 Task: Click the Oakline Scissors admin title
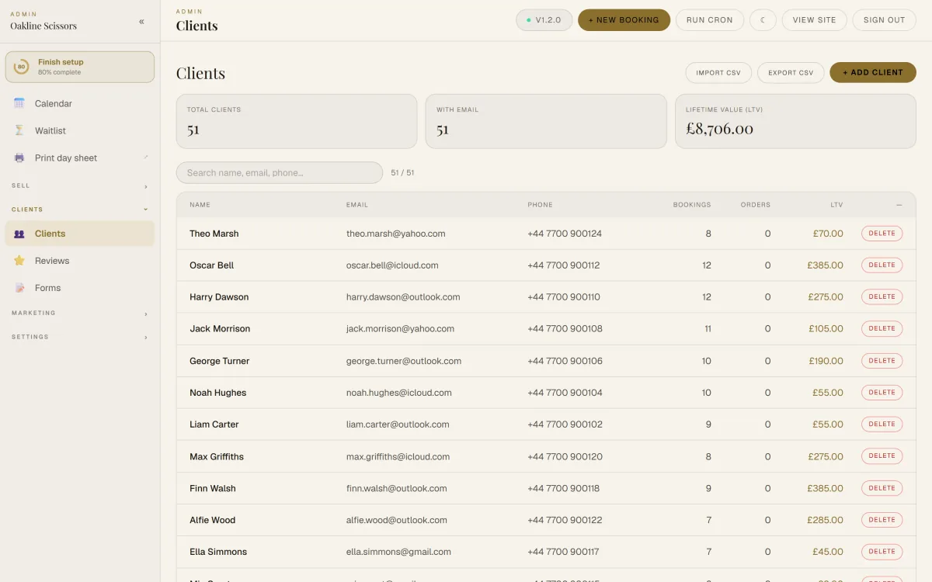tap(43, 26)
